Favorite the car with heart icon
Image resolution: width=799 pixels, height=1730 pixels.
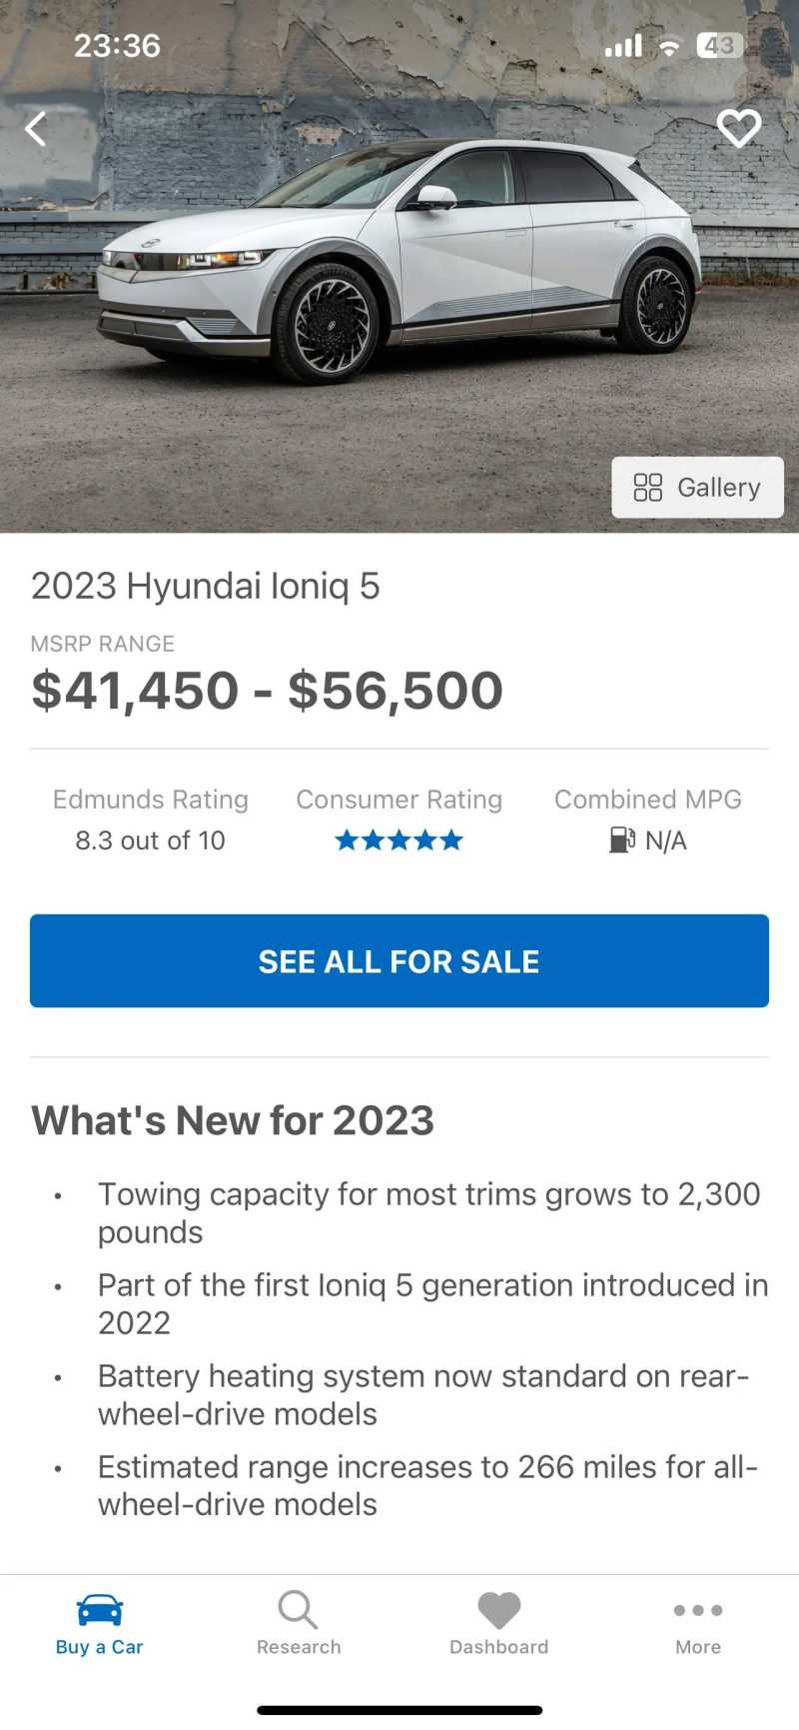click(739, 129)
